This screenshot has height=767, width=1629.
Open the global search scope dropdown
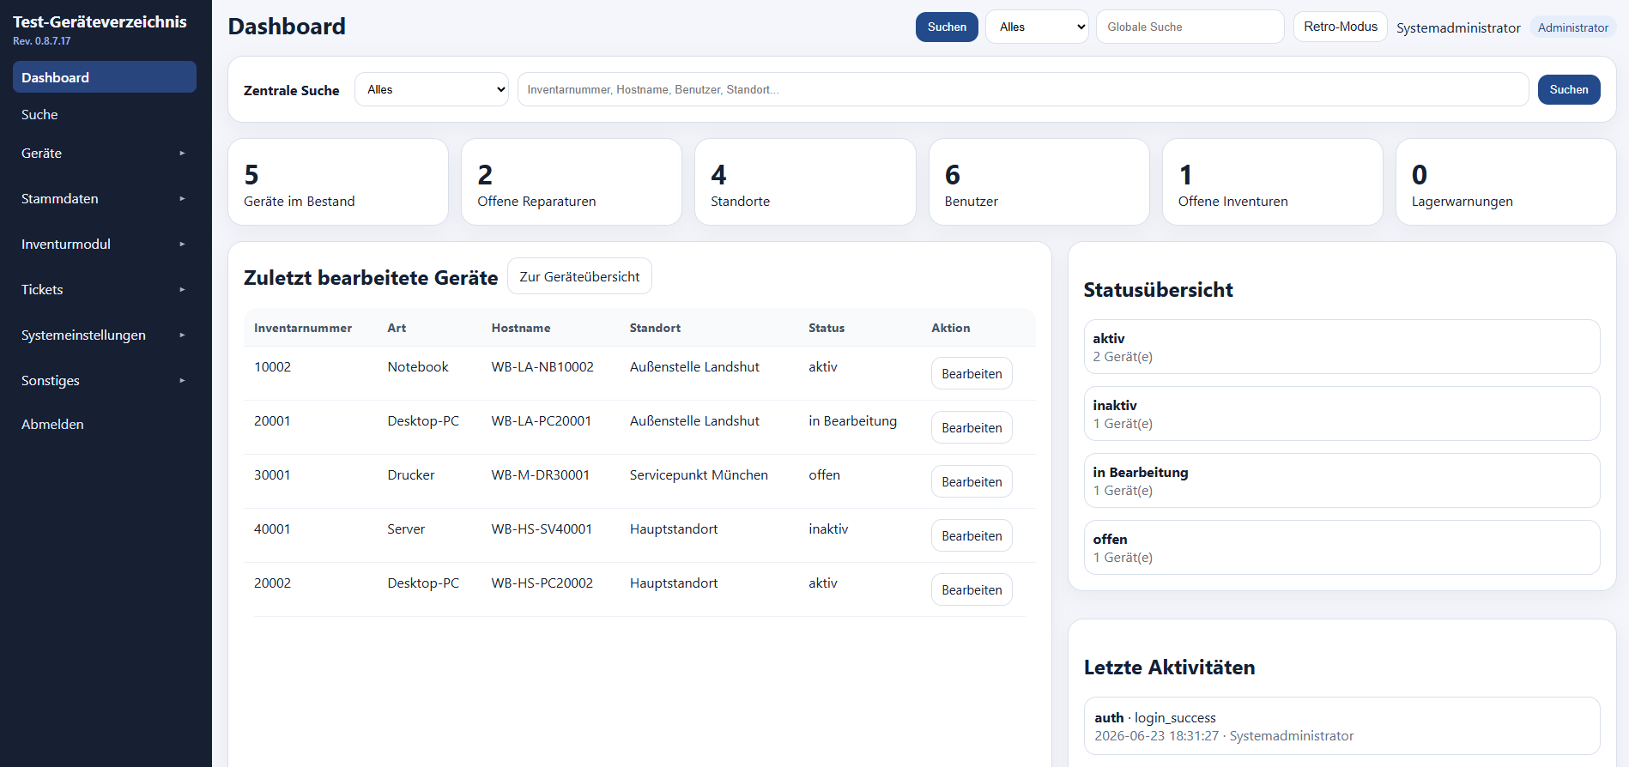[1037, 27]
